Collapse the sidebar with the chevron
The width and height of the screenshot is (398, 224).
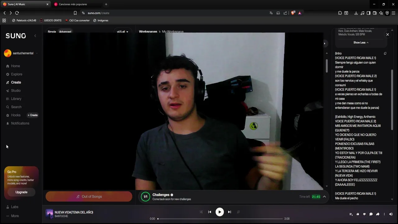click(35, 36)
